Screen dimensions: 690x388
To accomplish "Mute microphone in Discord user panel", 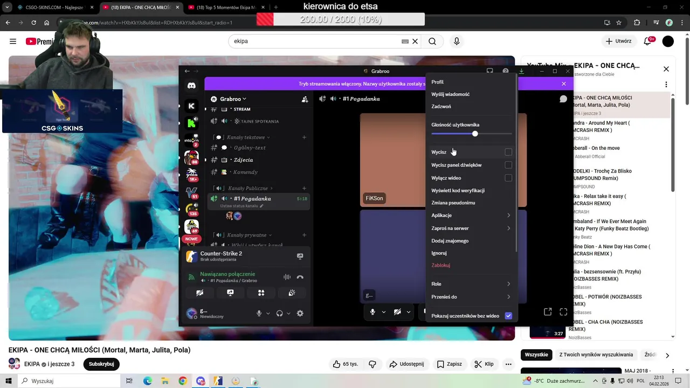I will [259, 313].
